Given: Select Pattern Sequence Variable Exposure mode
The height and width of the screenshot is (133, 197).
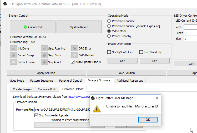Looking at the screenshot, I should click(x=109, y=26).
